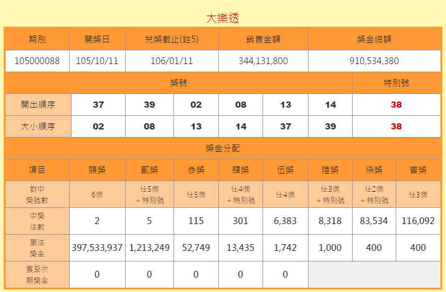Select the prize amount 13,435
The image size is (446, 292).
[241, 248]
